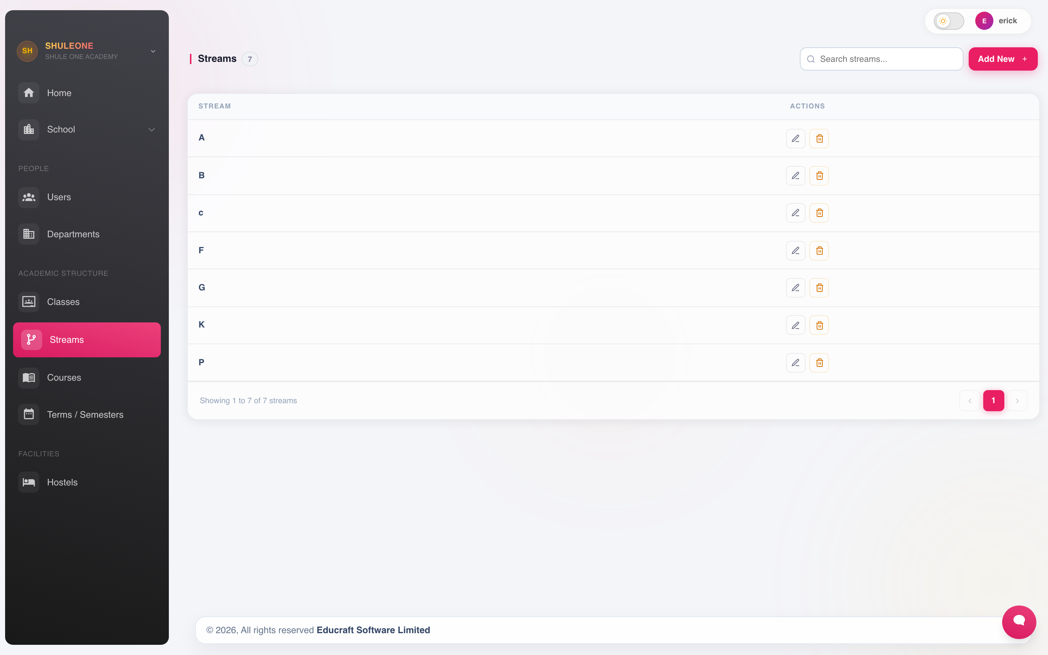Open the erick profile menu
Screen dimensions: 1048x655
coord(996,21)
